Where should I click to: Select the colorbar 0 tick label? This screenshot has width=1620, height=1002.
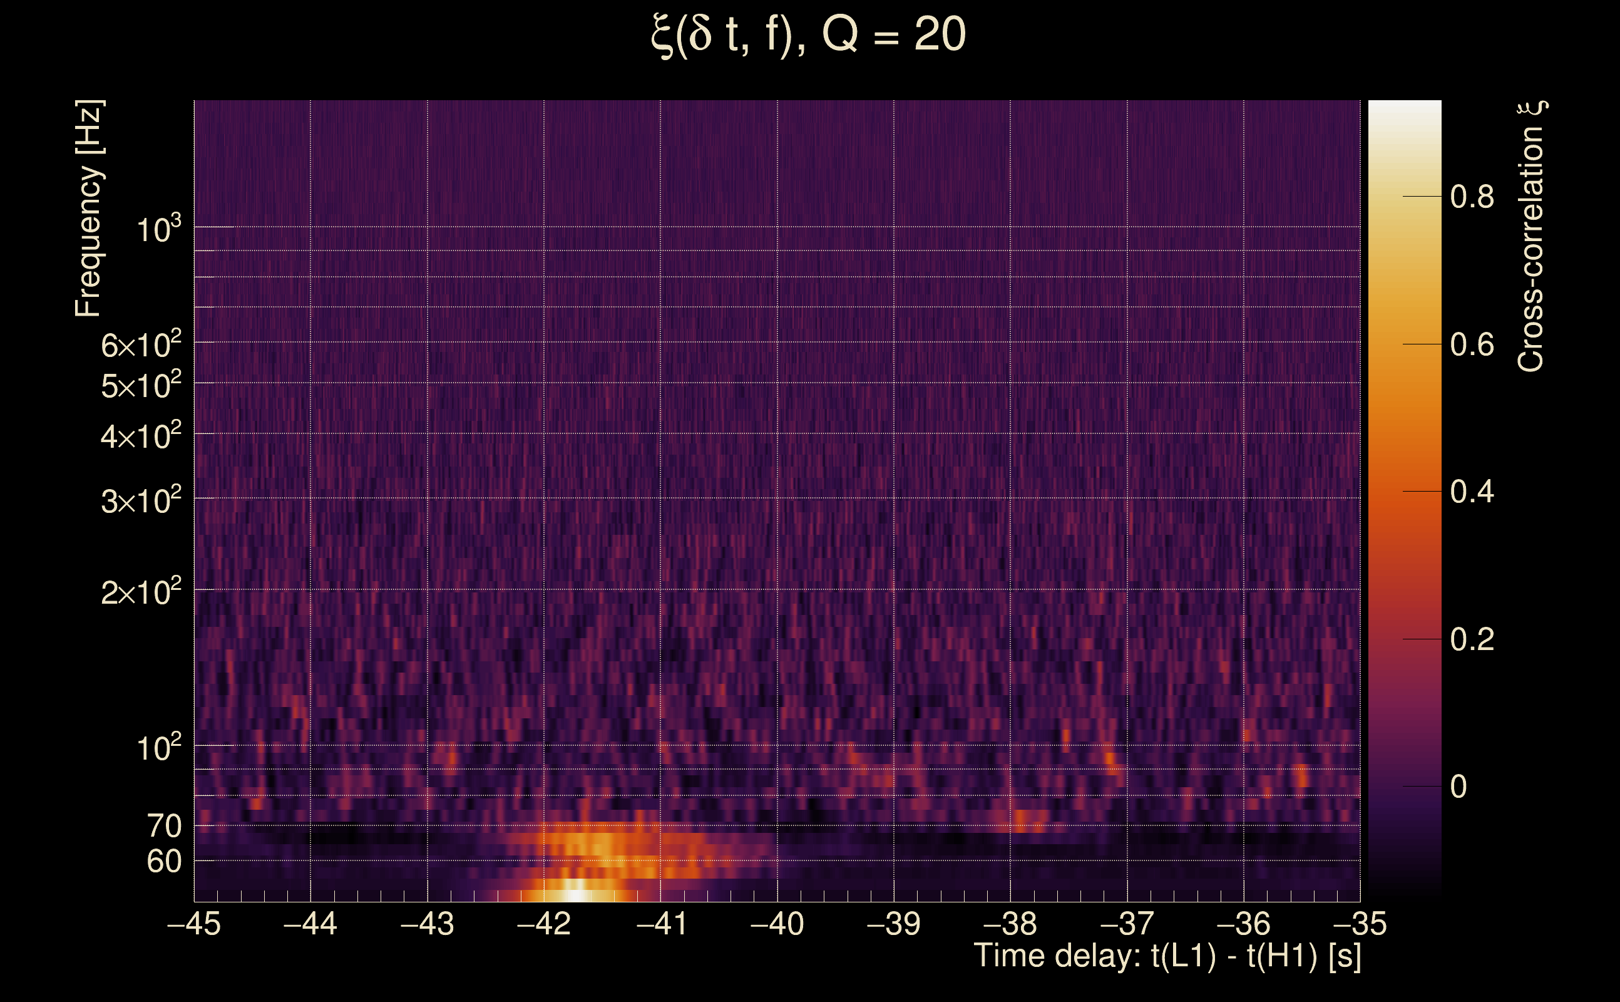[1459, 787]
